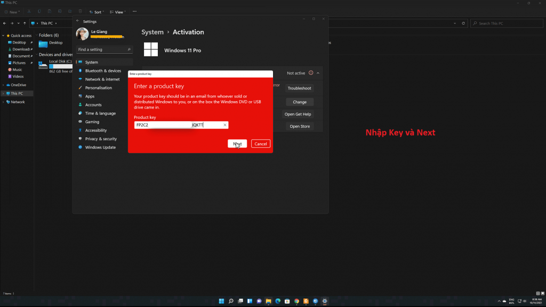The image size is (546, 307).
Task: Click the Delete icon in Explorer toolbar
Action: pos(80,11)
